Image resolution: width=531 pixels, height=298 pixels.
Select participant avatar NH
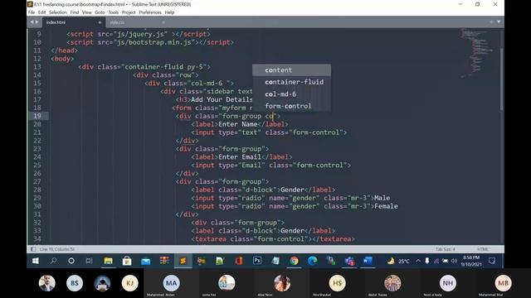tap(448, 283)
